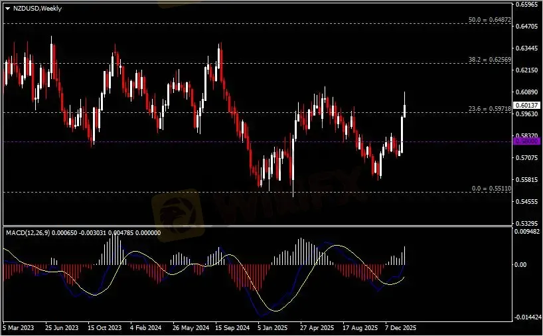Screen dimensions: 543x336
Task: Click the 7 Dec 2025 date label
Action: 399,328
